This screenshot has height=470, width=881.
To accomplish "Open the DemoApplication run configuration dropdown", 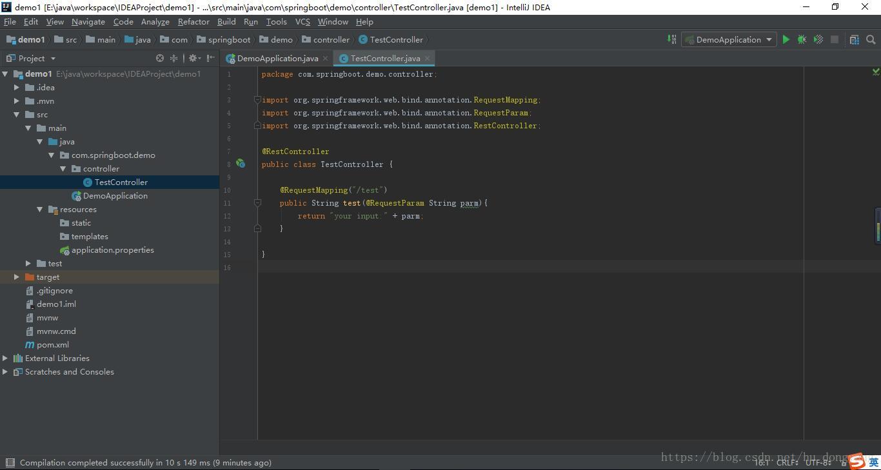I will click(x=728, y=39).
